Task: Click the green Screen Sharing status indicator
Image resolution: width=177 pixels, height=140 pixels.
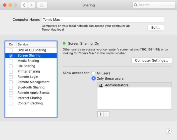Action: [64, 43]
